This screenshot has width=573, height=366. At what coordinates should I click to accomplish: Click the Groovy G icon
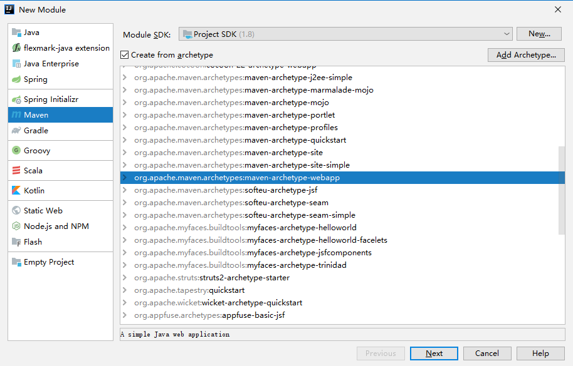pyautogui.click(x=16, y=150)
